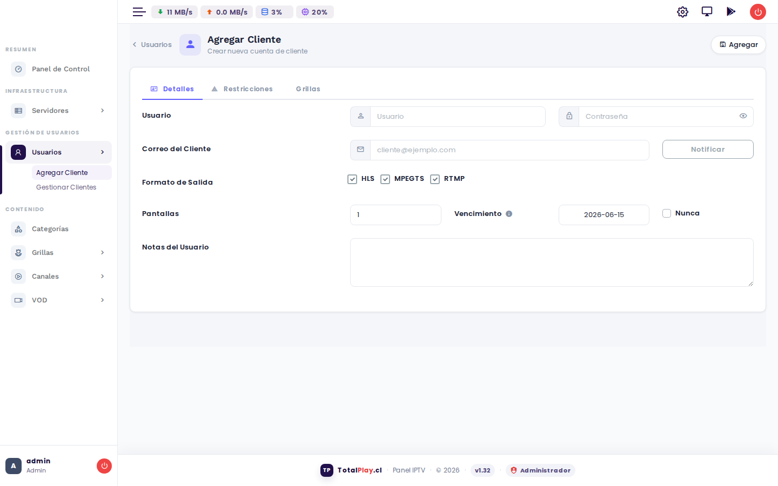778x486 pixels.
Task: Expand the VOD submenu chevron
Action: [103, 300]
